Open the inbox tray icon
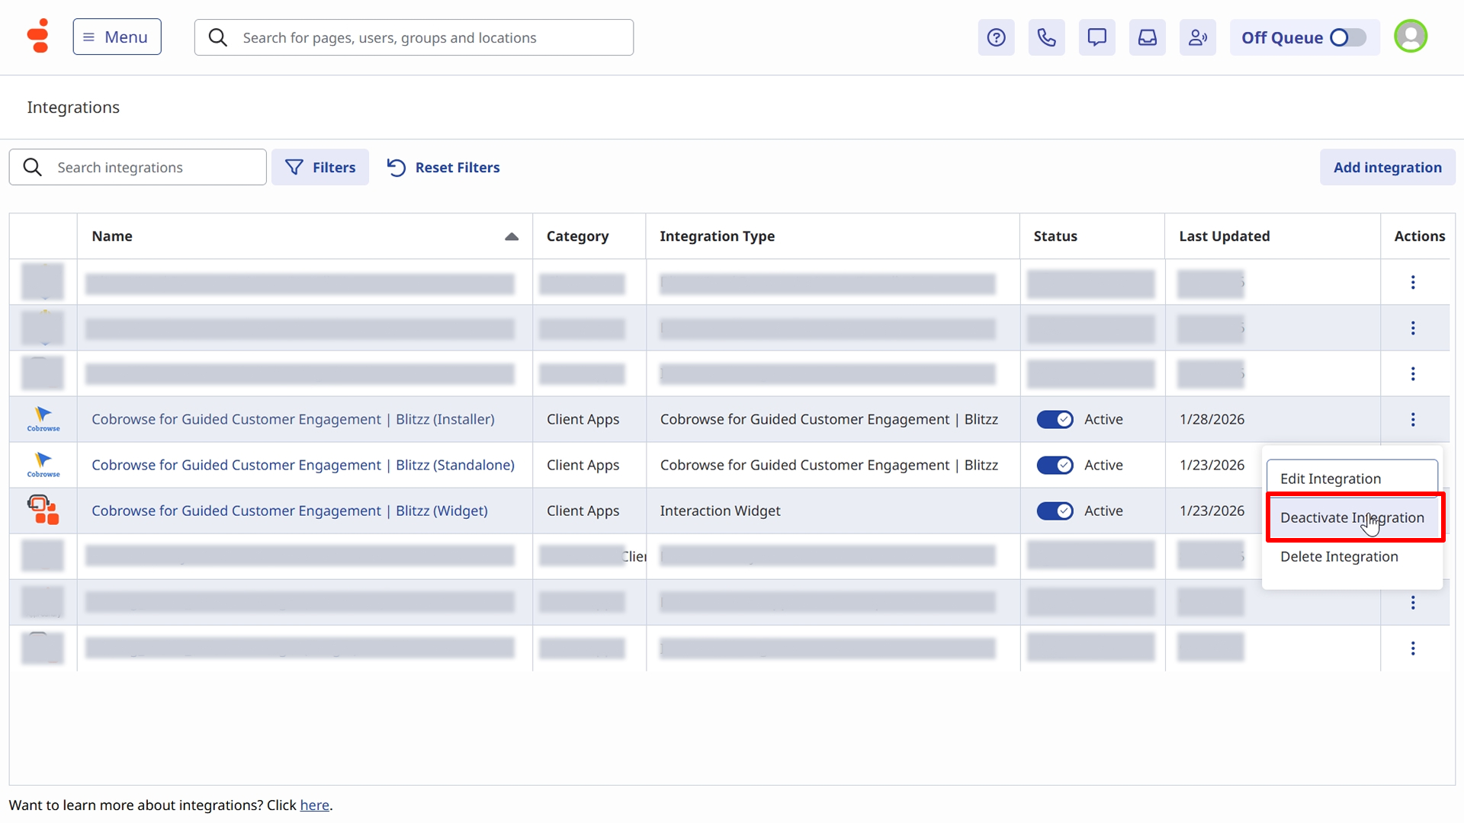The height and width of the screenshot is (823, 1464). 1147,37
